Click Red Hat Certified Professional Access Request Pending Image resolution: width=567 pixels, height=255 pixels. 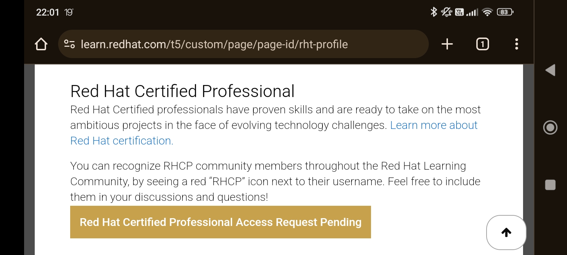220,222
